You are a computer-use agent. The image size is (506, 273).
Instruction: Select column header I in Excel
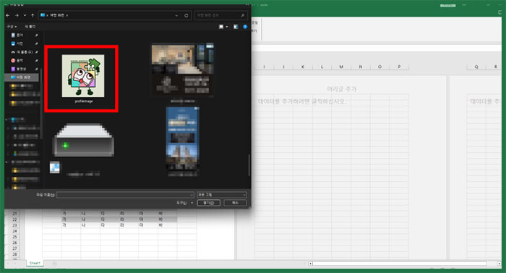[x=264, y=67]
